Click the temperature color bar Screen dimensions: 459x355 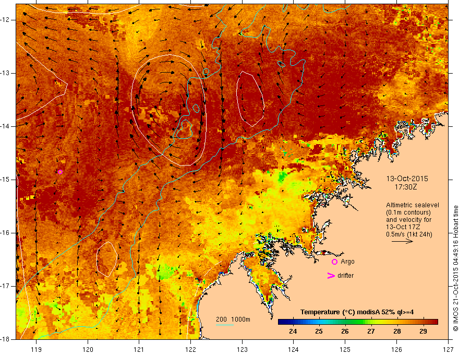pos(358,322)
